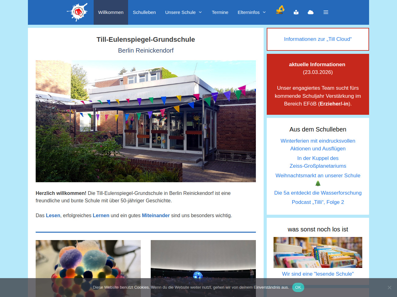Open the Winterferien article link
Screen dimensions: 397x297
[x=318, y=144]
